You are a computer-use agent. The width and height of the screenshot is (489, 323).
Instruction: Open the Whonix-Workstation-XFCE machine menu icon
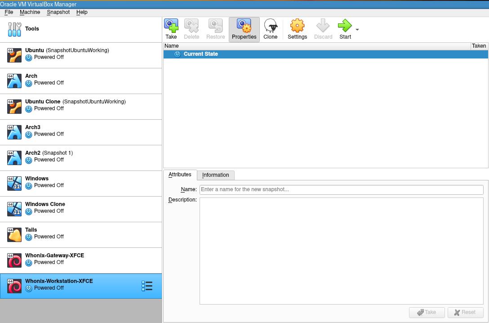(x=147, y=286)
